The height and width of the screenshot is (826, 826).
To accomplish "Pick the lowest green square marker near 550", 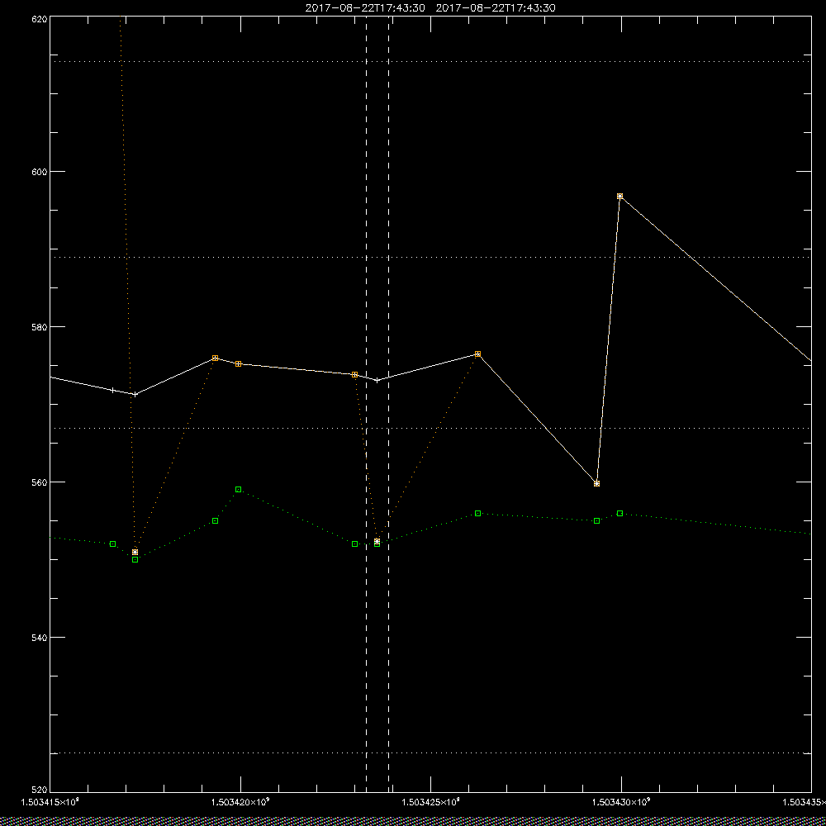I will click(x=135, y=559).
